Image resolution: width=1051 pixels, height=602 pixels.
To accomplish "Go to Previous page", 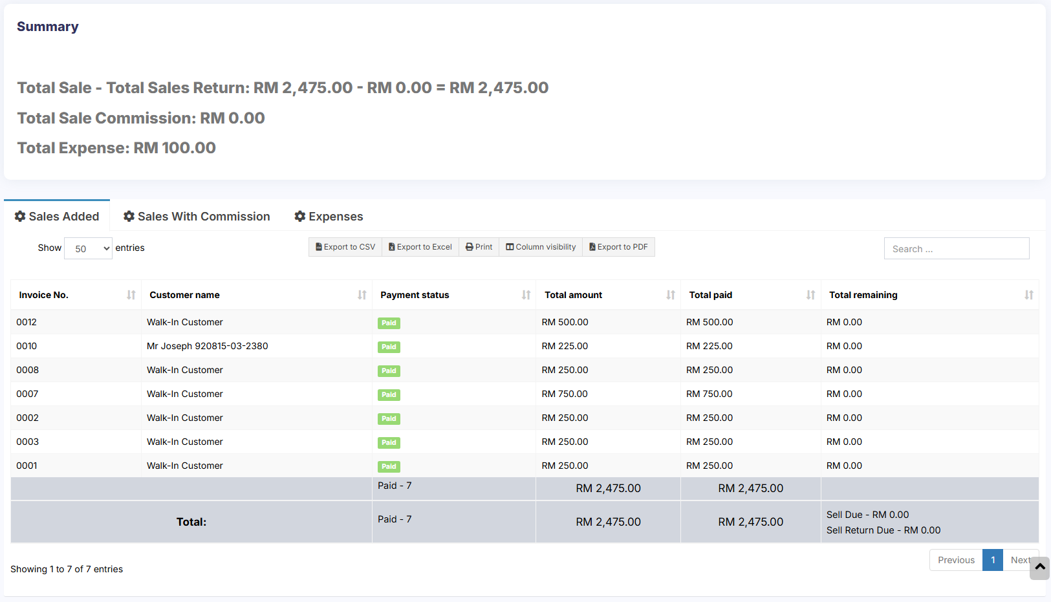I will pos(955,560).
